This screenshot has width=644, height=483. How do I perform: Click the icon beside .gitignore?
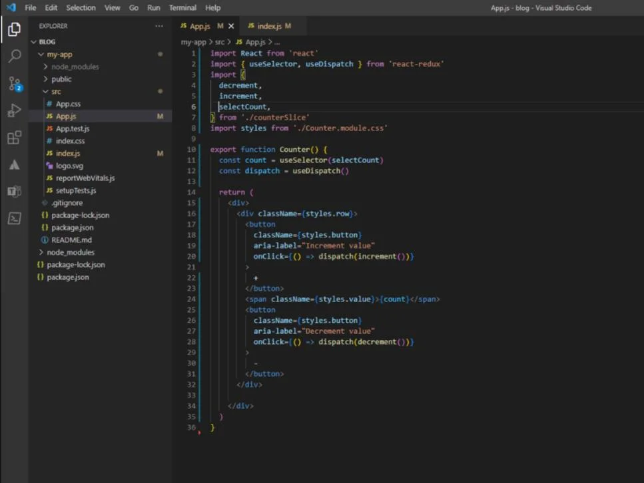45,203
